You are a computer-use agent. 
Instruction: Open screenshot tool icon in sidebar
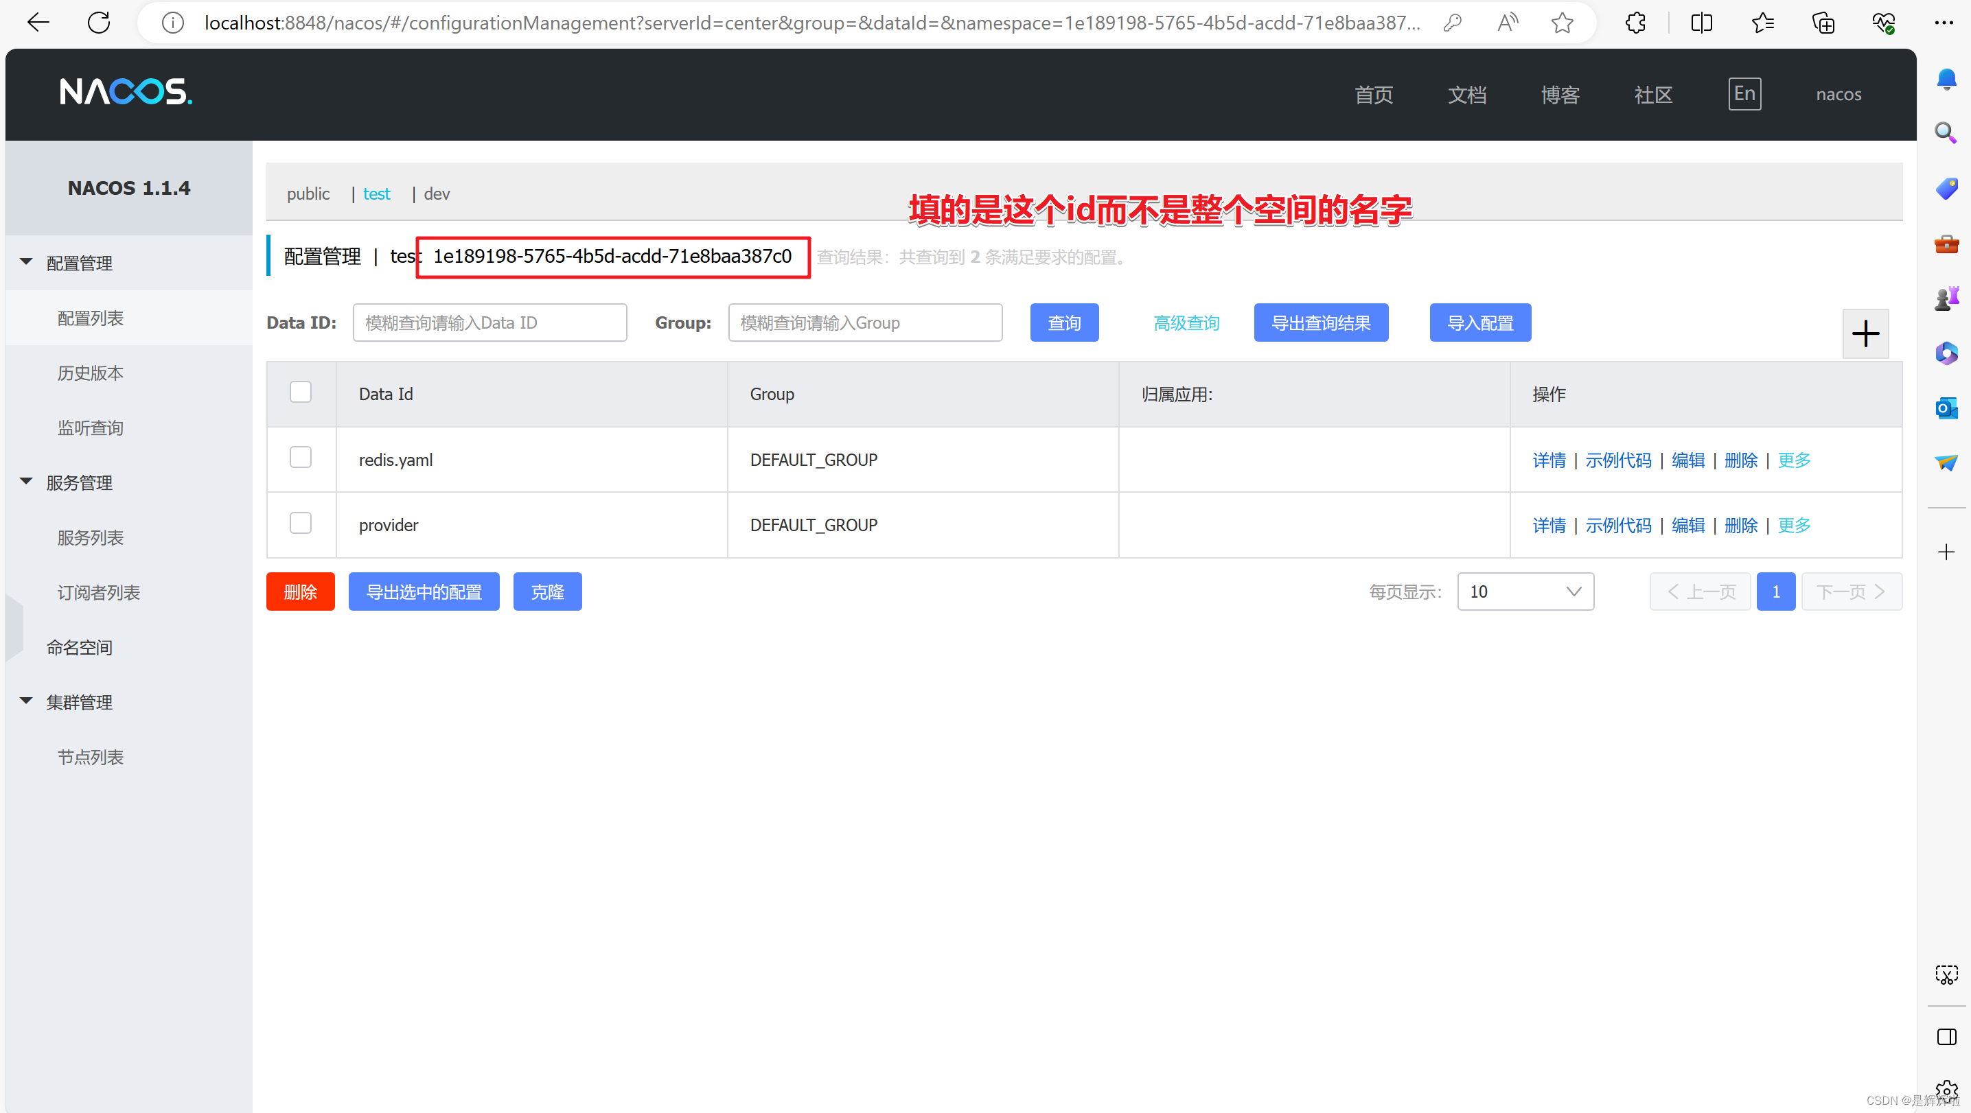[x=1946, y=974]
